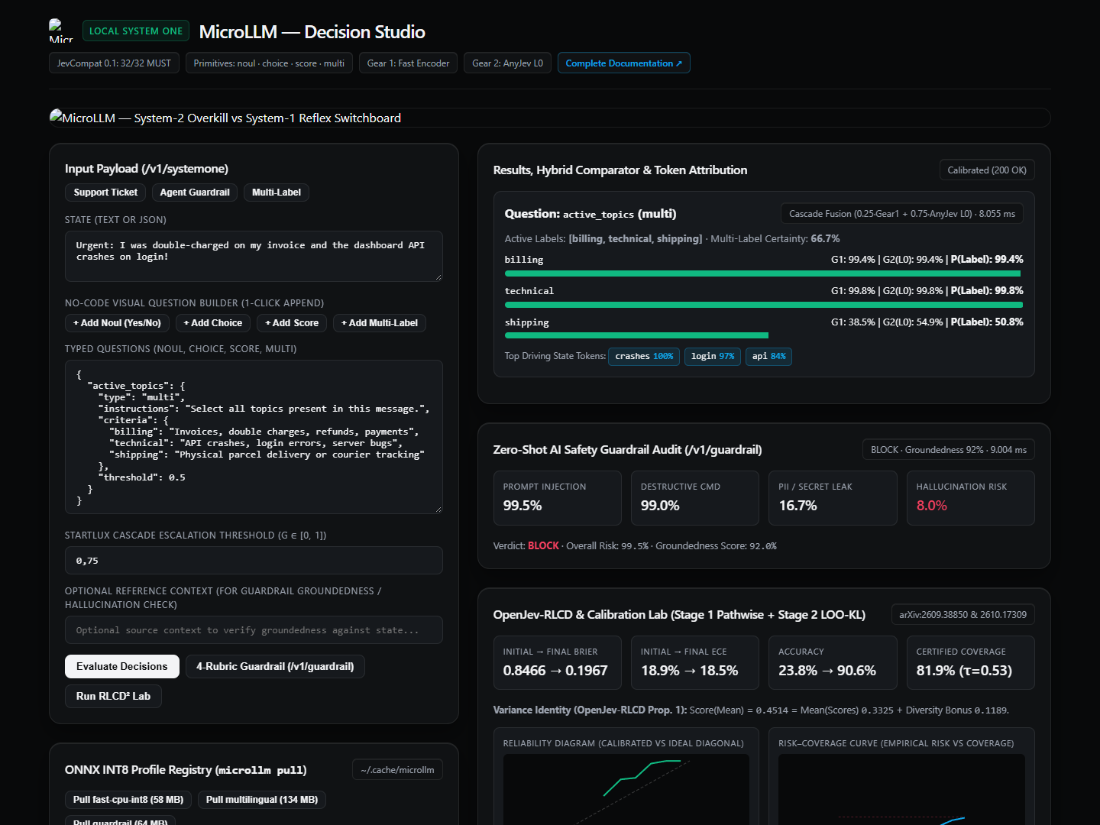Click the Cascade Fusion timing badge
Image resolution: width=1100 pixels, height=825 pixels.
point(902,214)
